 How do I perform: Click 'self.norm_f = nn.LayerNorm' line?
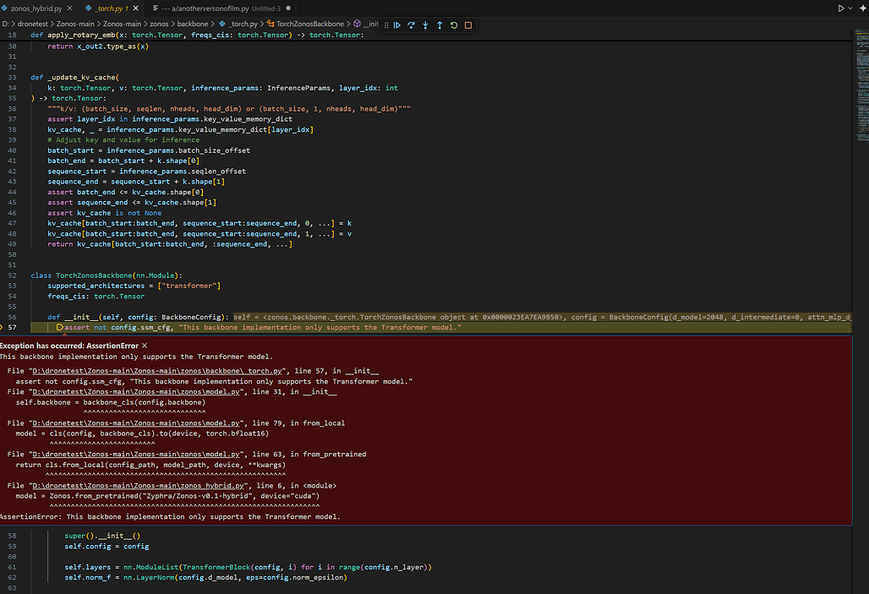click(205, 577)
